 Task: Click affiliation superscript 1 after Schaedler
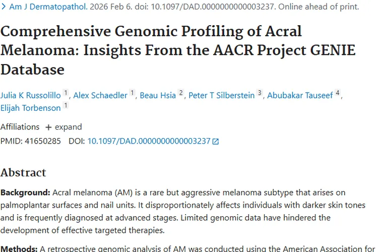click(x=132, y=93)
